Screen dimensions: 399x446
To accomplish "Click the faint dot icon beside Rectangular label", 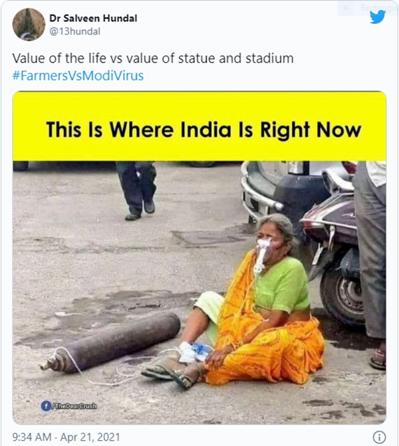I will (346, 9).
